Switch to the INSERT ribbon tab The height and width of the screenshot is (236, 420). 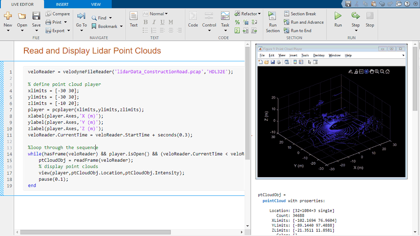pos(62,4)
